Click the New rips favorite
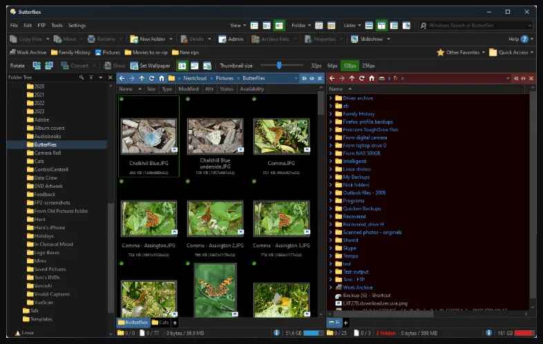Image resolution: width=543 pixels, height=344 pixels. (186, 52)
